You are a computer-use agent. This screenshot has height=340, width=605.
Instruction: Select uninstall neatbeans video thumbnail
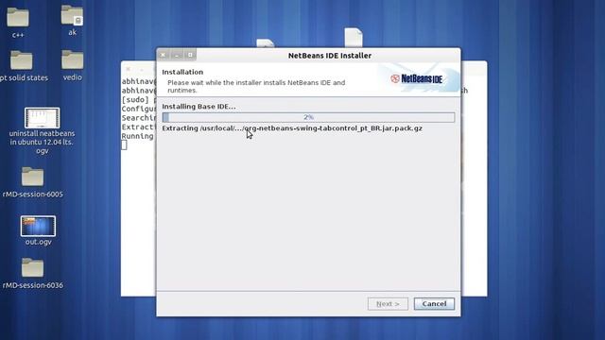tap(42, 117)
